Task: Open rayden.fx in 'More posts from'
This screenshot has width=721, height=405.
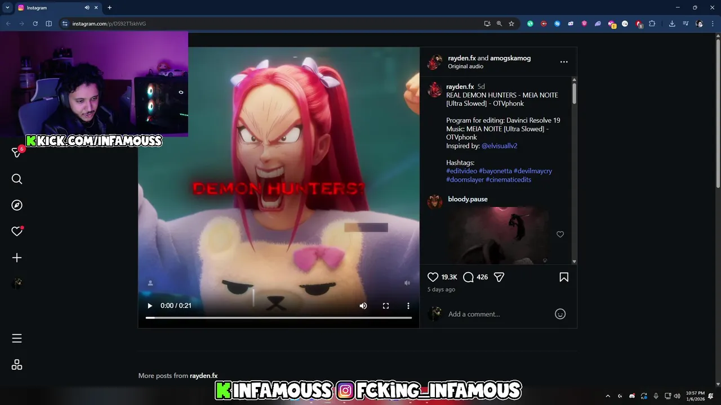Action: tap(203, 376)
